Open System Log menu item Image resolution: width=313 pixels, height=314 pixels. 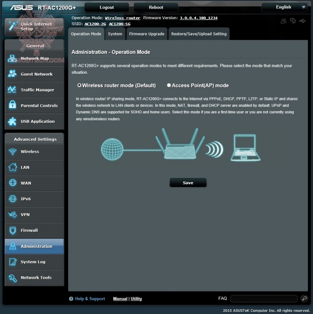(34, 262)
